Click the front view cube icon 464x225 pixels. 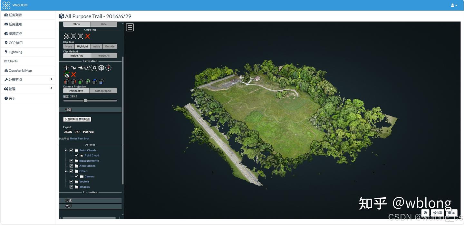(80, 81)
